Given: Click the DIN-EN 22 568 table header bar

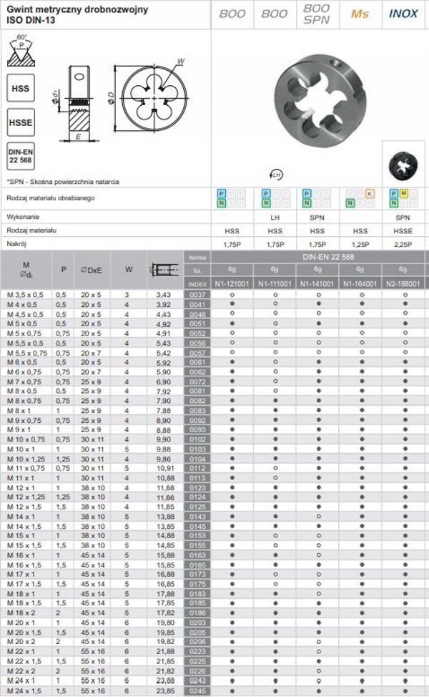Looking at the screenshot, I should (x=318, y=257).
